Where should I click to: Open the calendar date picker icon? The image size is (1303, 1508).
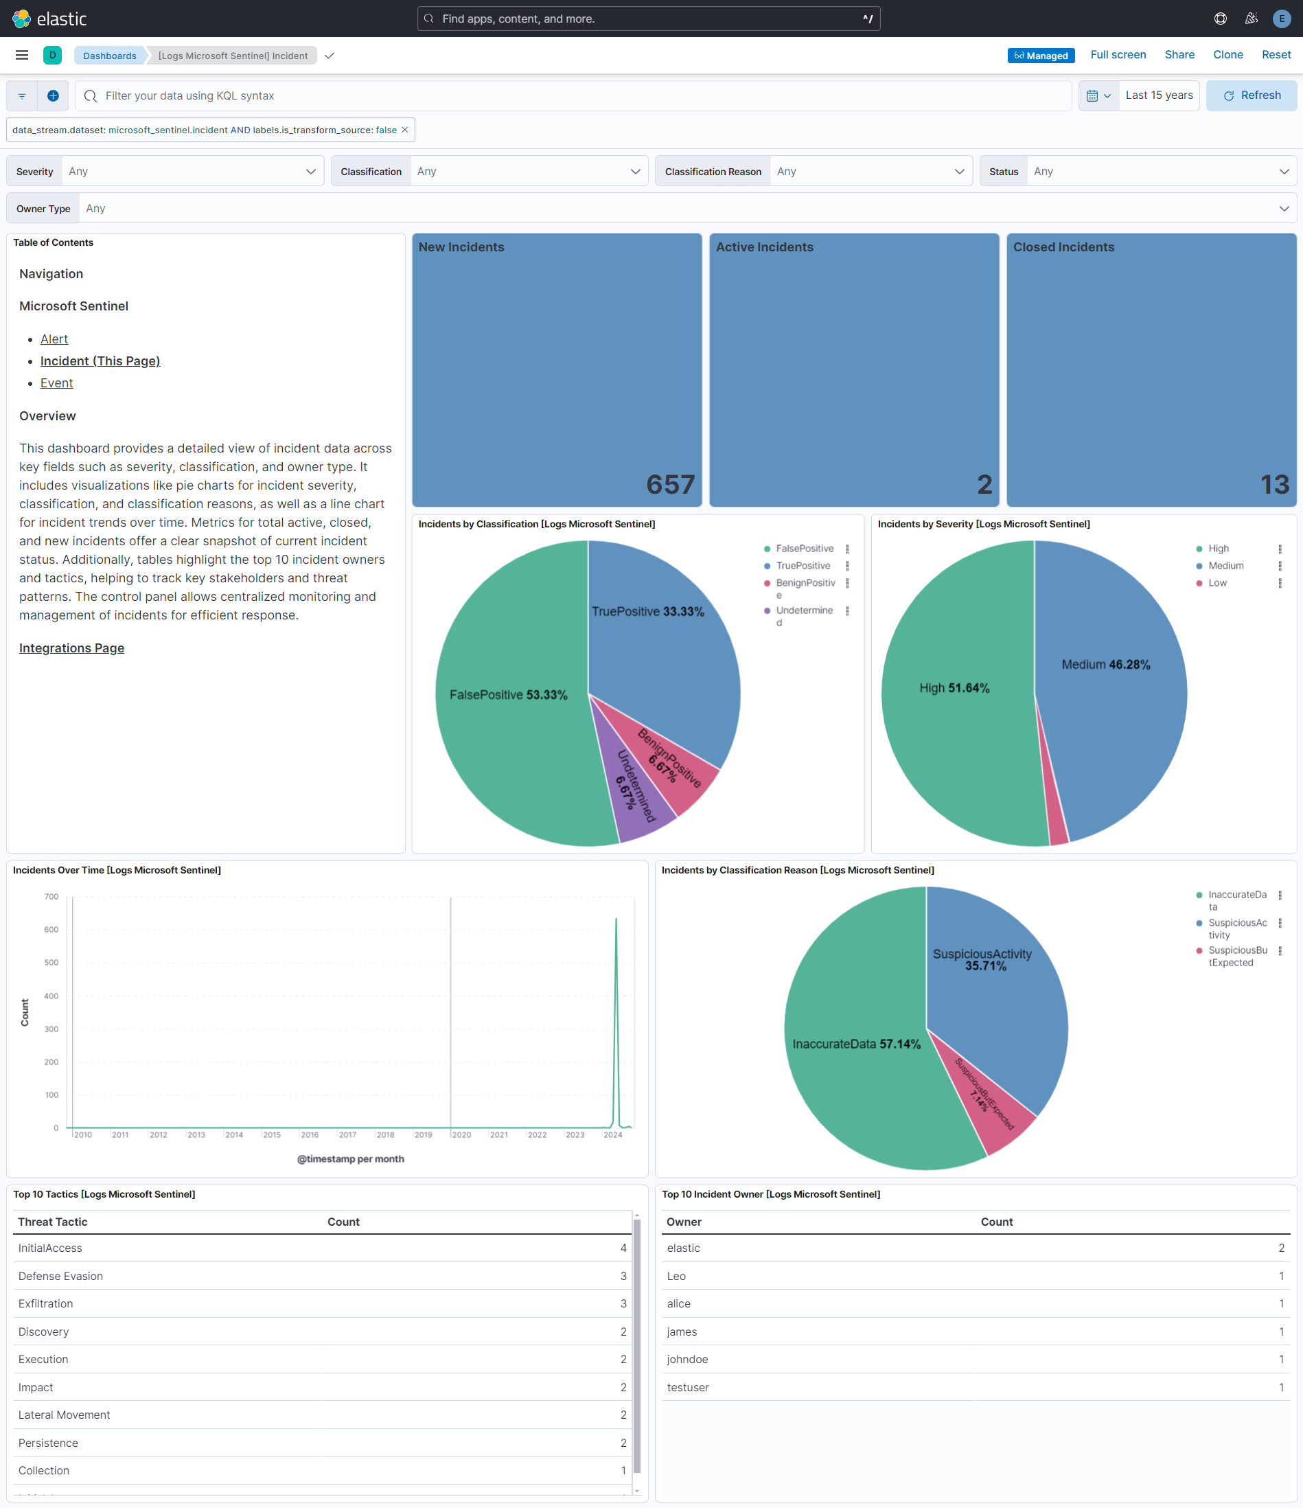point(1094,95)
